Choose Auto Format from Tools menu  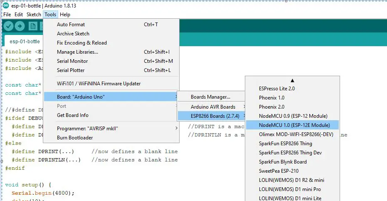(x=111, y=25)
